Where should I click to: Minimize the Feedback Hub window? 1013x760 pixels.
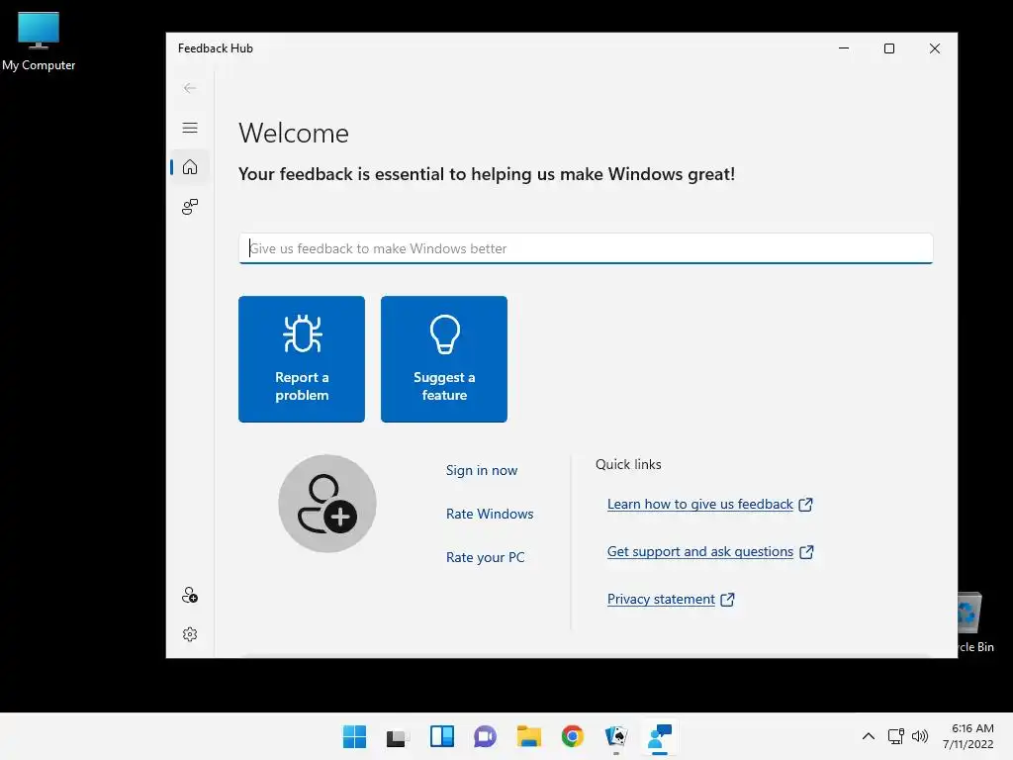coord(844,48)
